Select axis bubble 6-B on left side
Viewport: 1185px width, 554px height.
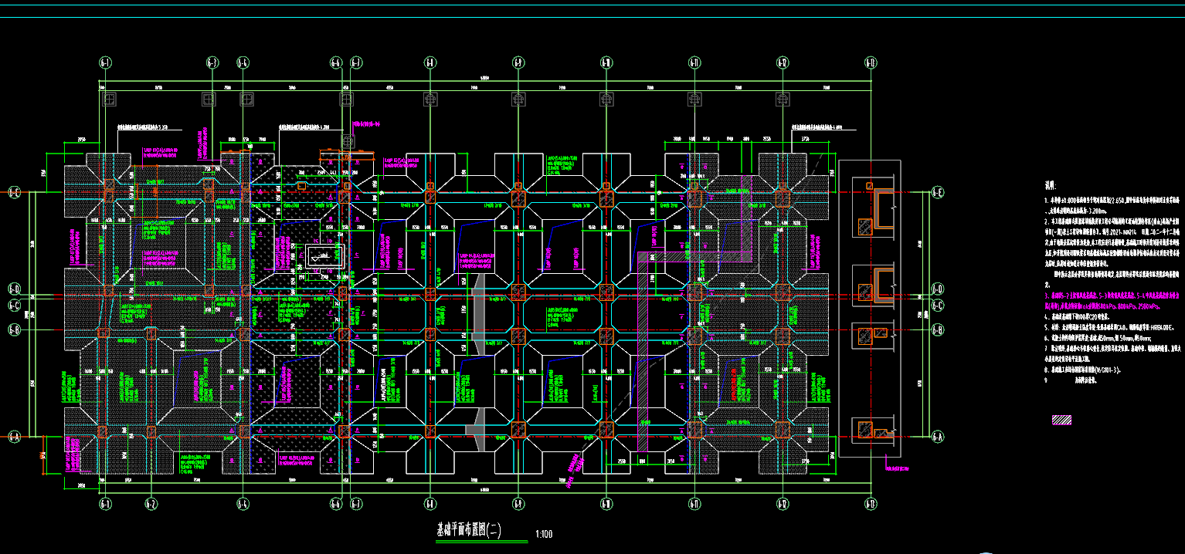click(x=14, y=330)
